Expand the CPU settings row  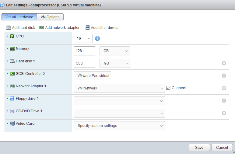point(7,36)
